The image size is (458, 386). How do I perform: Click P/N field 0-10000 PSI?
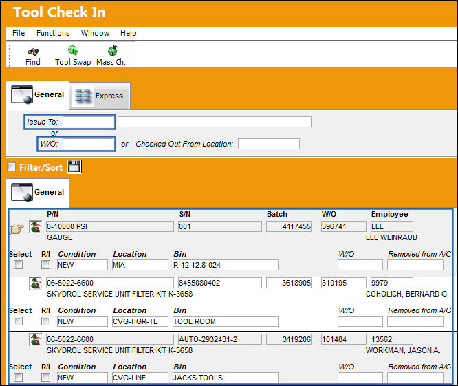tap(110, 226)
